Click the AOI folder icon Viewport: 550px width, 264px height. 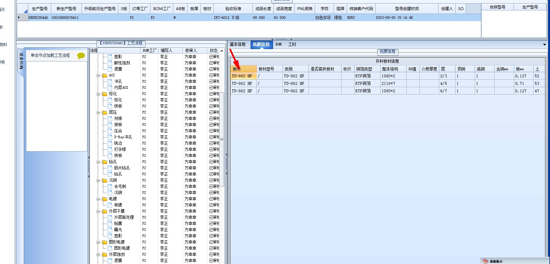point(105,75)
